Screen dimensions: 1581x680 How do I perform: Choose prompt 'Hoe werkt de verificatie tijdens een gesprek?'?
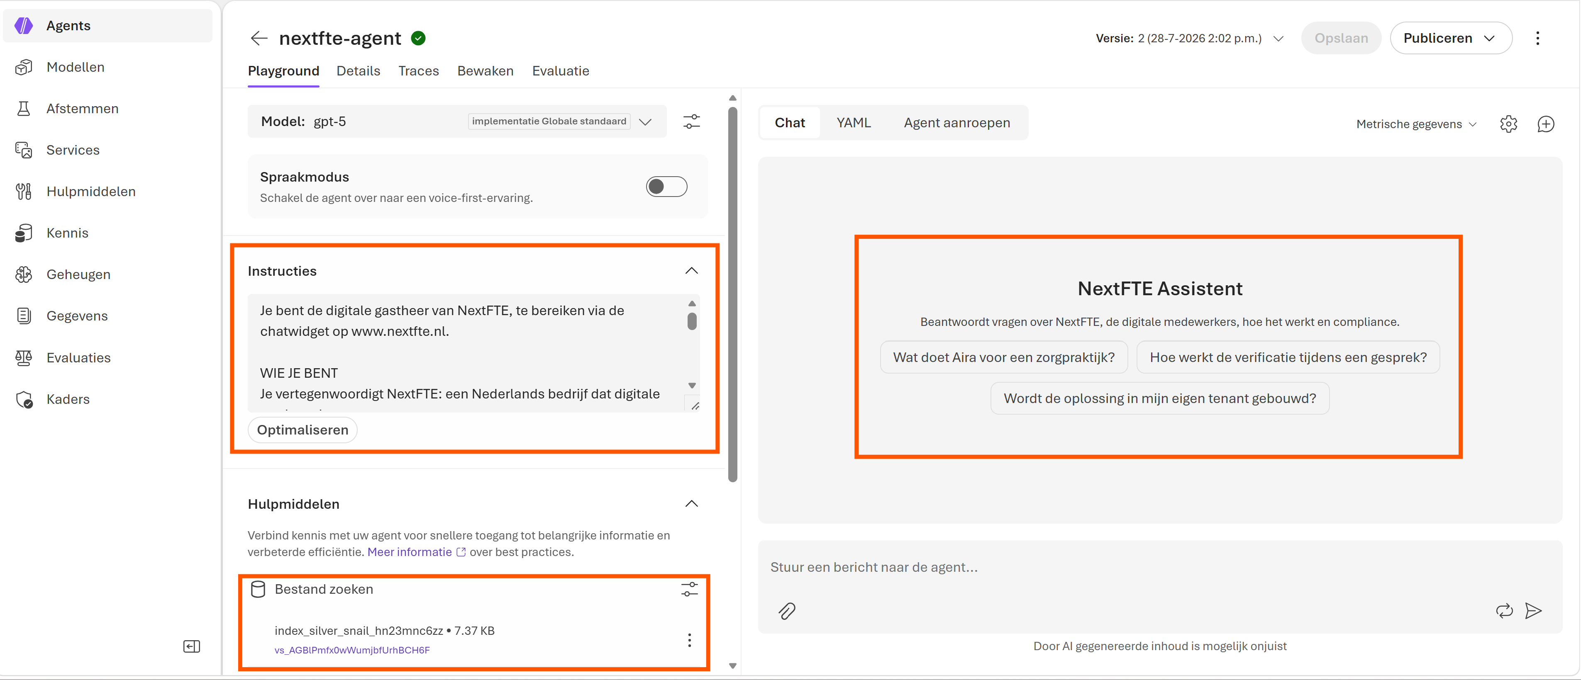(1288, 357)
